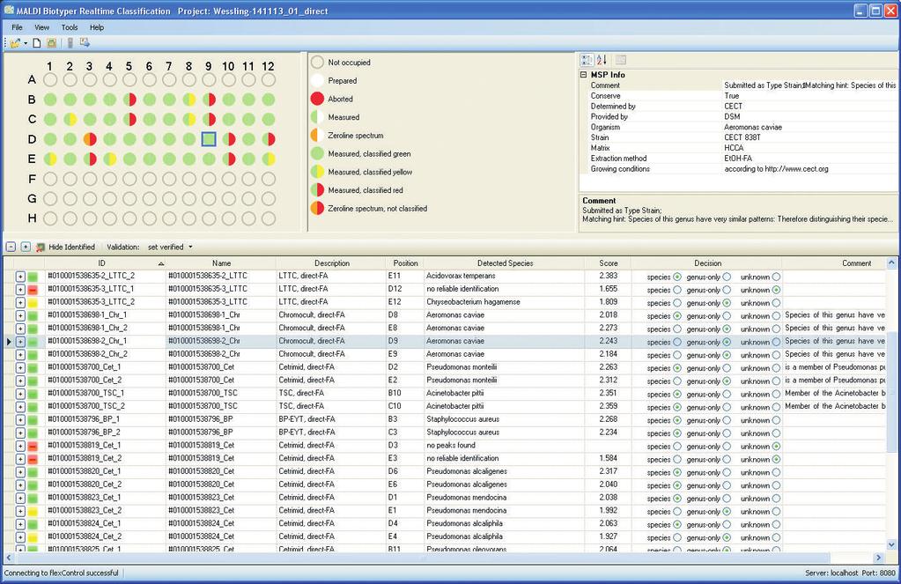
Task: Click the export results toolbar icon
Action: click(x=85, y=43)
